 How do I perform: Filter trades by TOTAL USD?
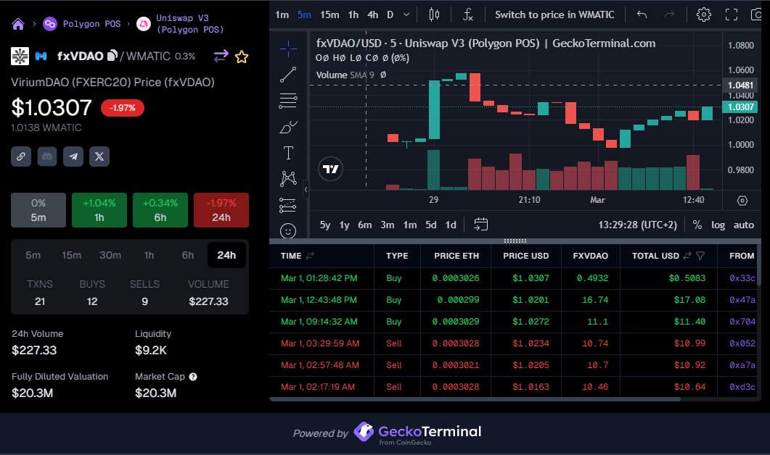tap(700, 256)
